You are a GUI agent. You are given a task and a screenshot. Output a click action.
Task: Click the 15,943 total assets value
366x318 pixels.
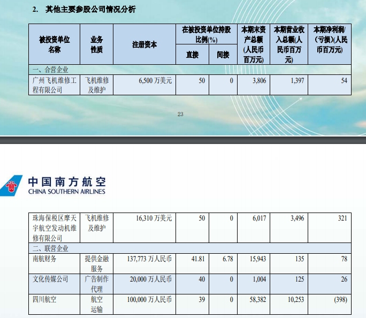258,259
